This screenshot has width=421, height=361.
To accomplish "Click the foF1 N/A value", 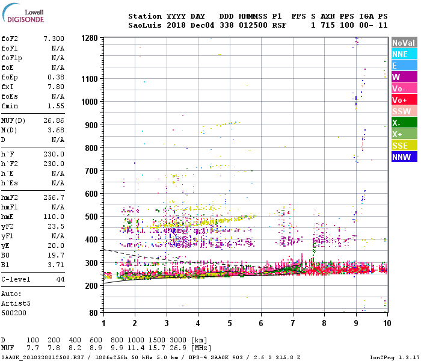I will (x=58, y=48).
